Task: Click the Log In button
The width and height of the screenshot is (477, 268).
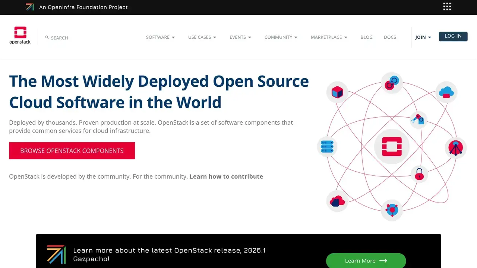Action: (x=453, y=36)
